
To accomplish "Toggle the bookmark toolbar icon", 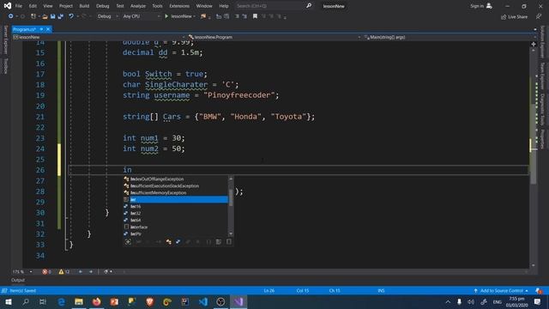I will click(x=256, y=16).
